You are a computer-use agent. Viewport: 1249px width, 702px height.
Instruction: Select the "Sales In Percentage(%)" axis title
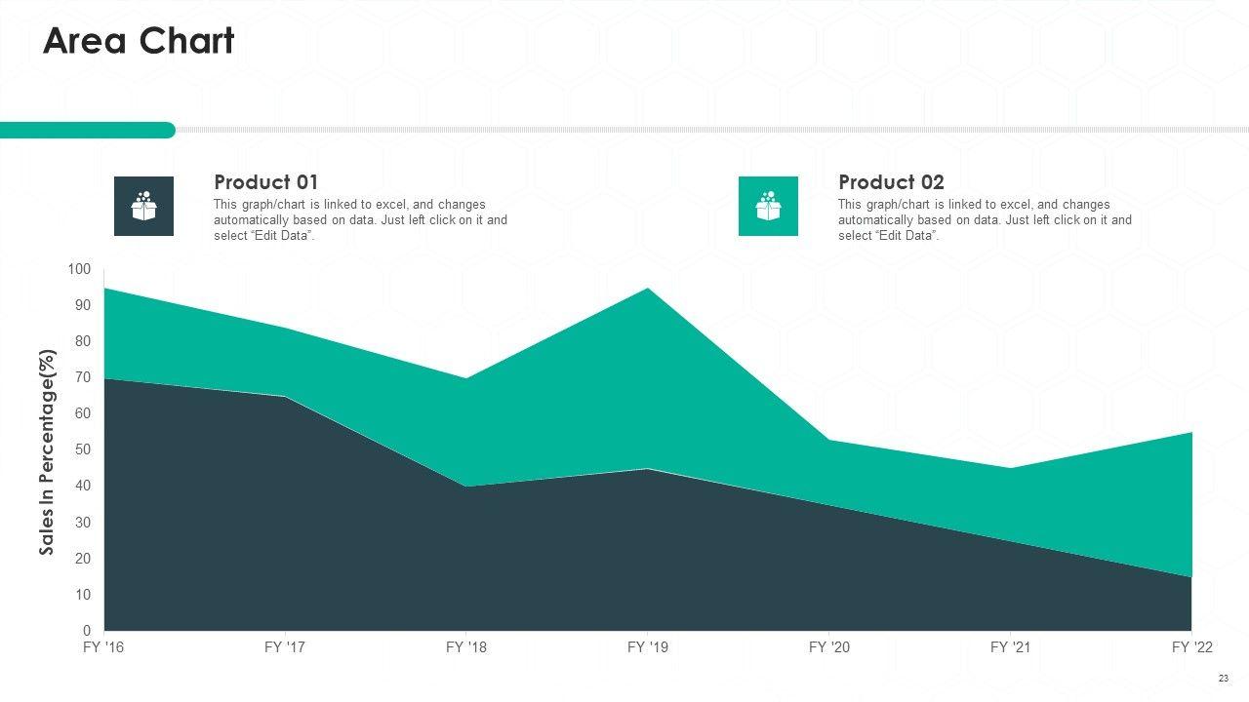point(47,452)
